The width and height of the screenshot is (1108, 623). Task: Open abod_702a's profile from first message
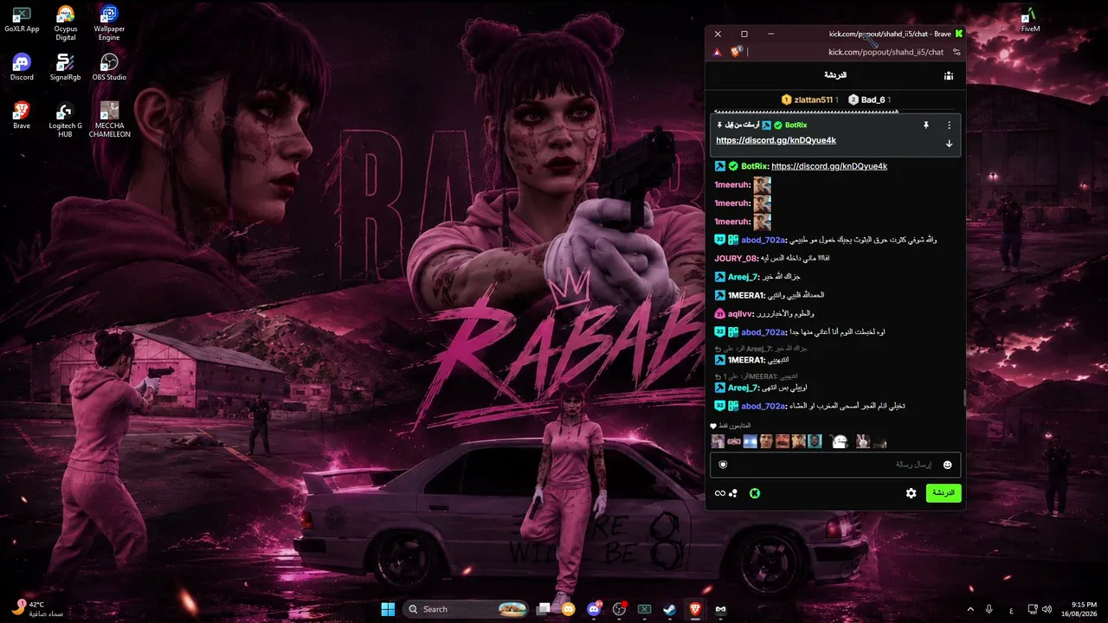pos(763,240)
